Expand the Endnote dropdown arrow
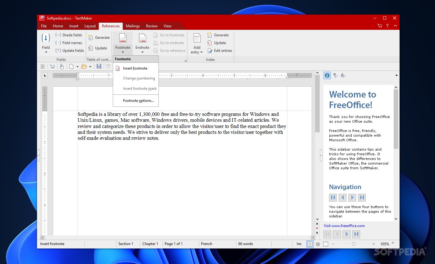 [142, 52]
